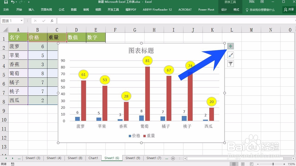This screenshot has height=166, width=296.
Task: Switch to Sheet1 (8) tab
Action: (75, 158)
